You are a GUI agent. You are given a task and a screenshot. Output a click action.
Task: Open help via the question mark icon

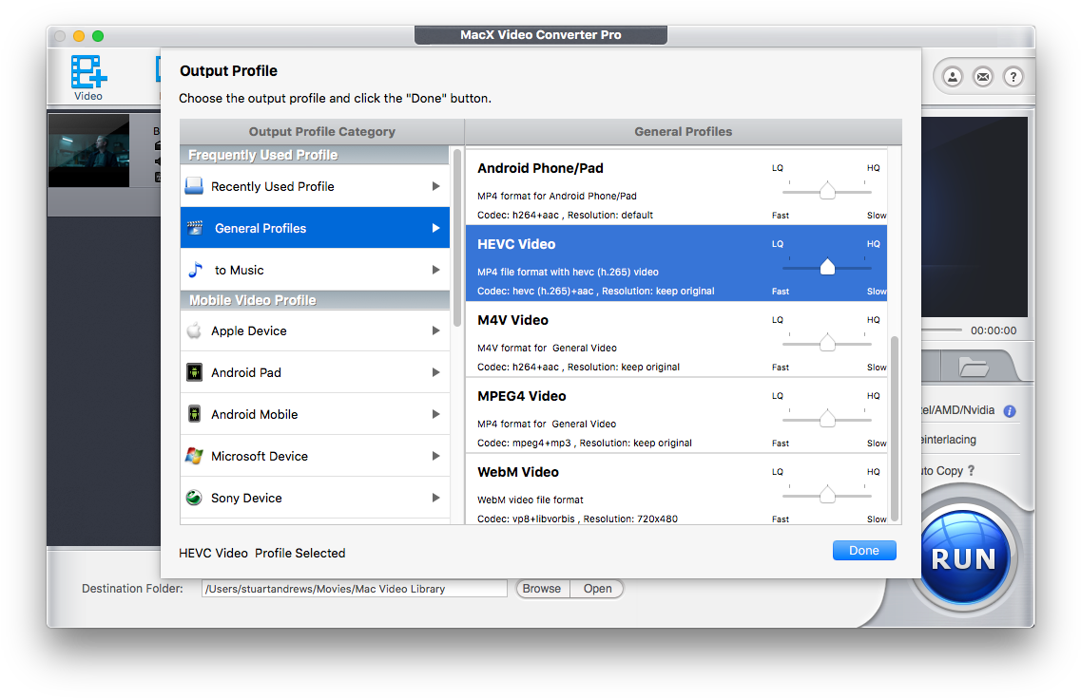coord(1013,77)
